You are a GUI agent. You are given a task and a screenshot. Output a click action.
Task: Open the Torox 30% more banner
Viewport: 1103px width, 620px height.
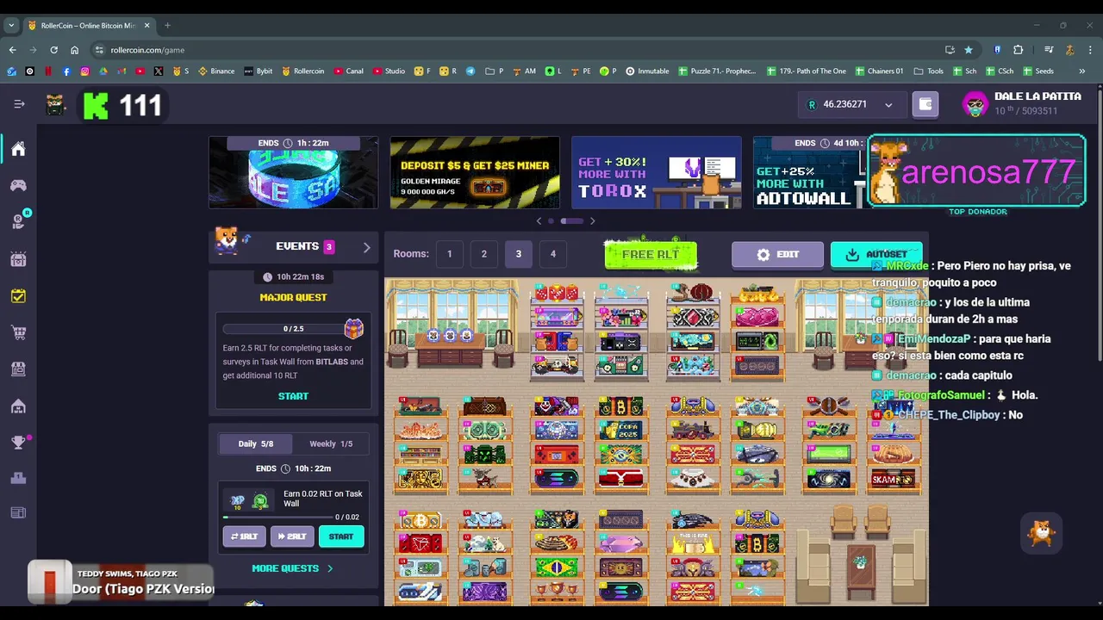657,172
